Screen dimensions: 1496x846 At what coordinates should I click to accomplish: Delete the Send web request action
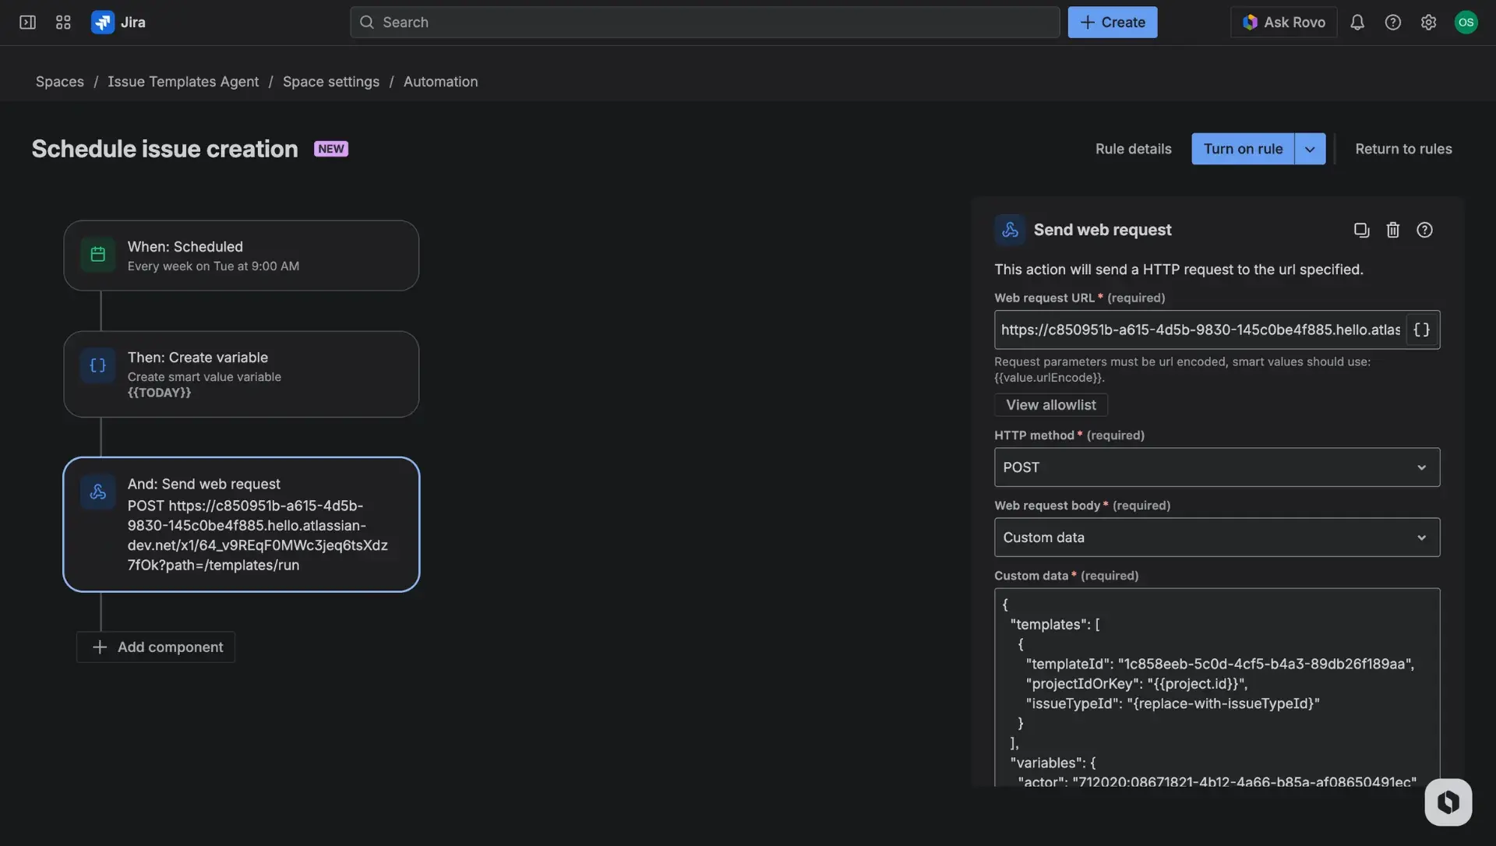click(1393, 230)
